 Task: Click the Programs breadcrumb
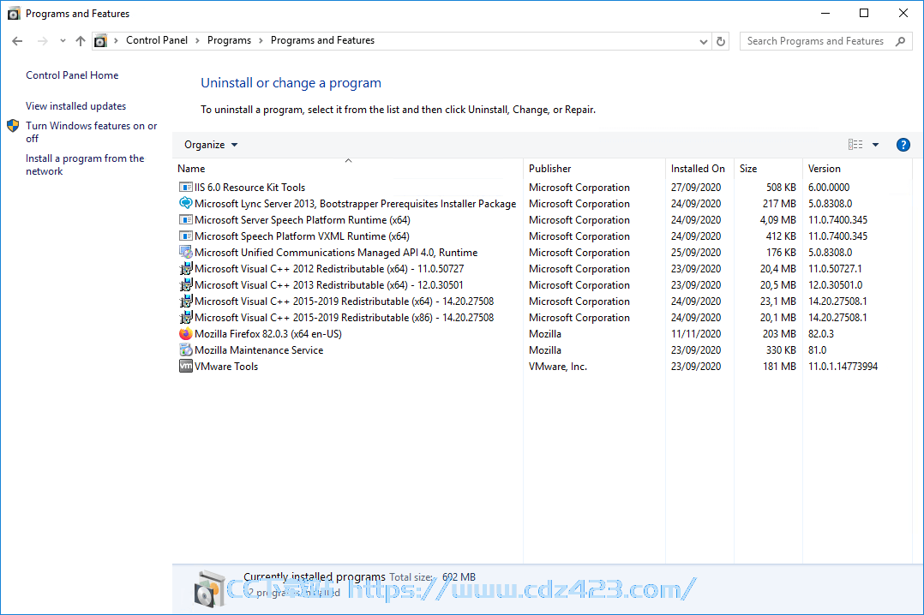[229, 40]
